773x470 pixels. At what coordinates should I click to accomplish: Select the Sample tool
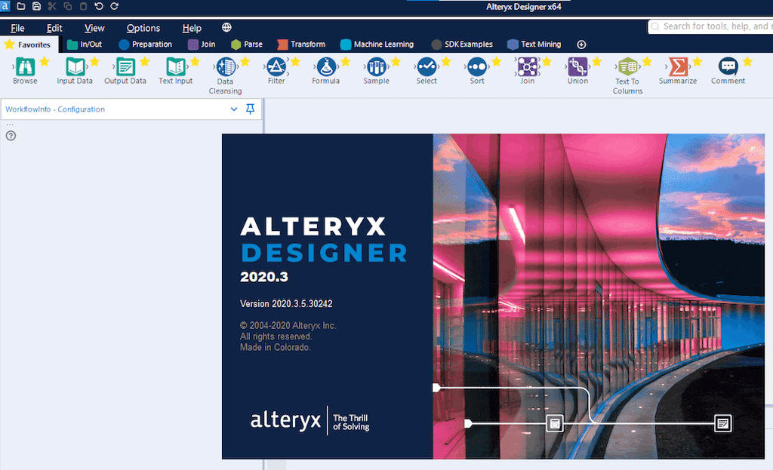[x=376, y=70]
